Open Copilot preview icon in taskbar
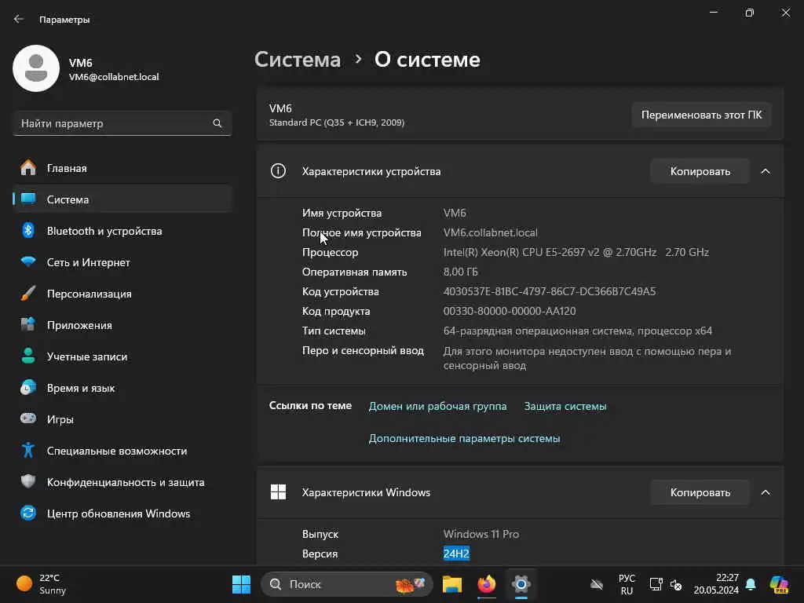This screenshot has width=804, height=603. [779, 584]
